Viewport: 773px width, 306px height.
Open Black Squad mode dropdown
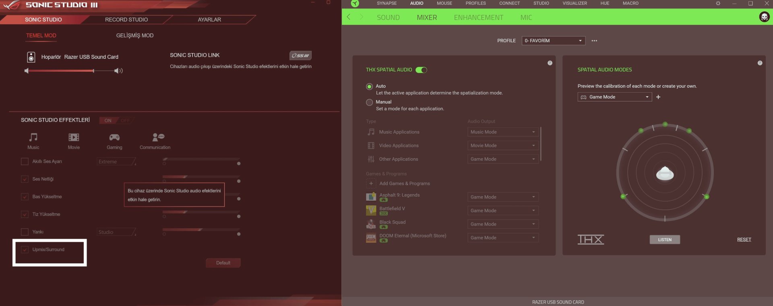point(503,224)
